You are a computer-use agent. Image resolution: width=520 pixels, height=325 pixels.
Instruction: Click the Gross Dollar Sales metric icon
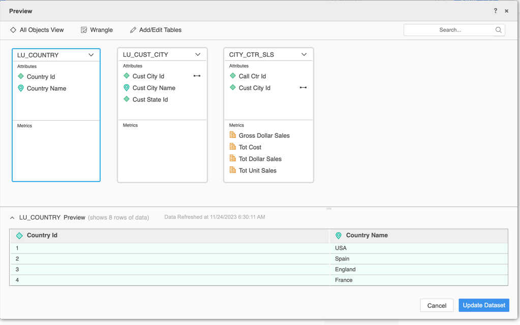pyautogui.click(x=233, y=135)
